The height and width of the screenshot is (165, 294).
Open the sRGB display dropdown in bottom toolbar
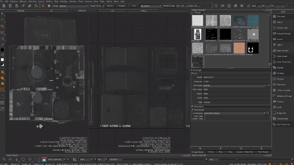click(57, 159)
